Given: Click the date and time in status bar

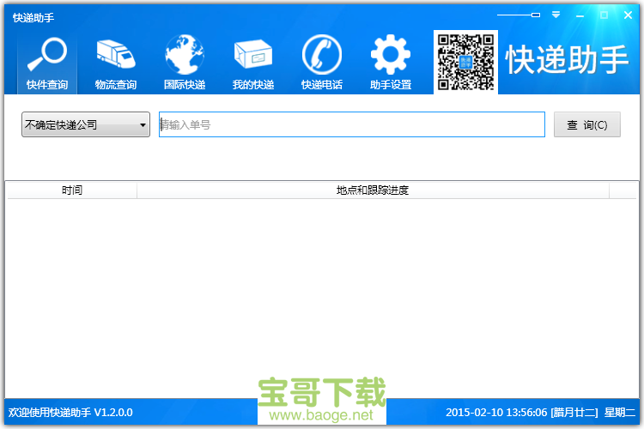Looking at the screenshot, I should 540,412.
